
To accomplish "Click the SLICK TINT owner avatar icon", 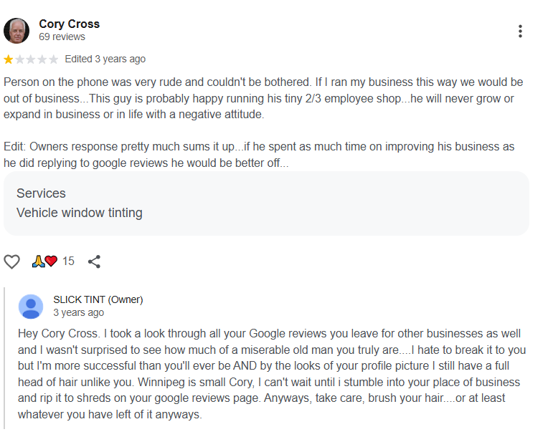I will [x=31, y=306].
